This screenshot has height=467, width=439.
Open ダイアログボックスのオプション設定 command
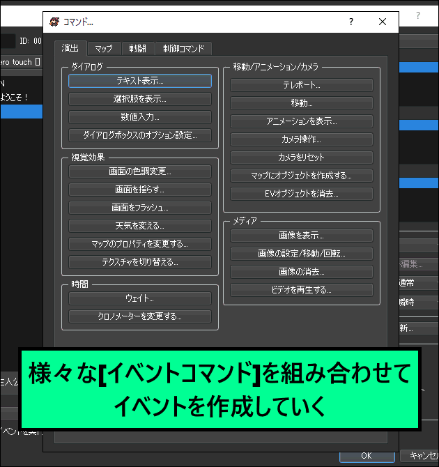click(140, 135)
